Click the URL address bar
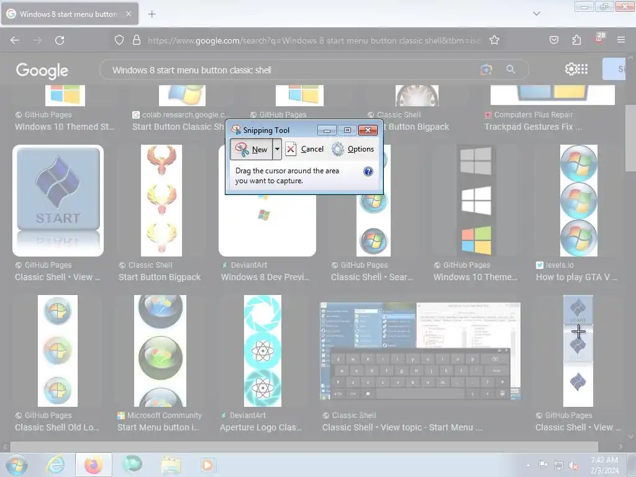636x477 pixels. (x=314, y=40)
